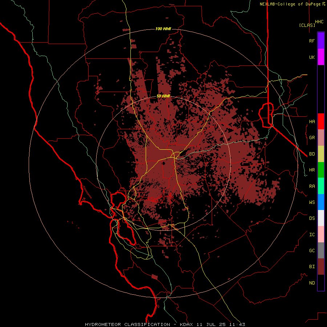The height and width of the screenshot is (327, 327).
Task: Click the HR legend label
Action: click(x=312, y=170)
